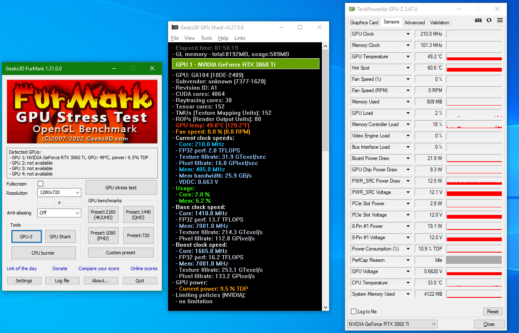Expand the PerfCap Reason sensor dropdown
Image resolution: width=519 pixels, height=333 pixels.
[408, 260]
